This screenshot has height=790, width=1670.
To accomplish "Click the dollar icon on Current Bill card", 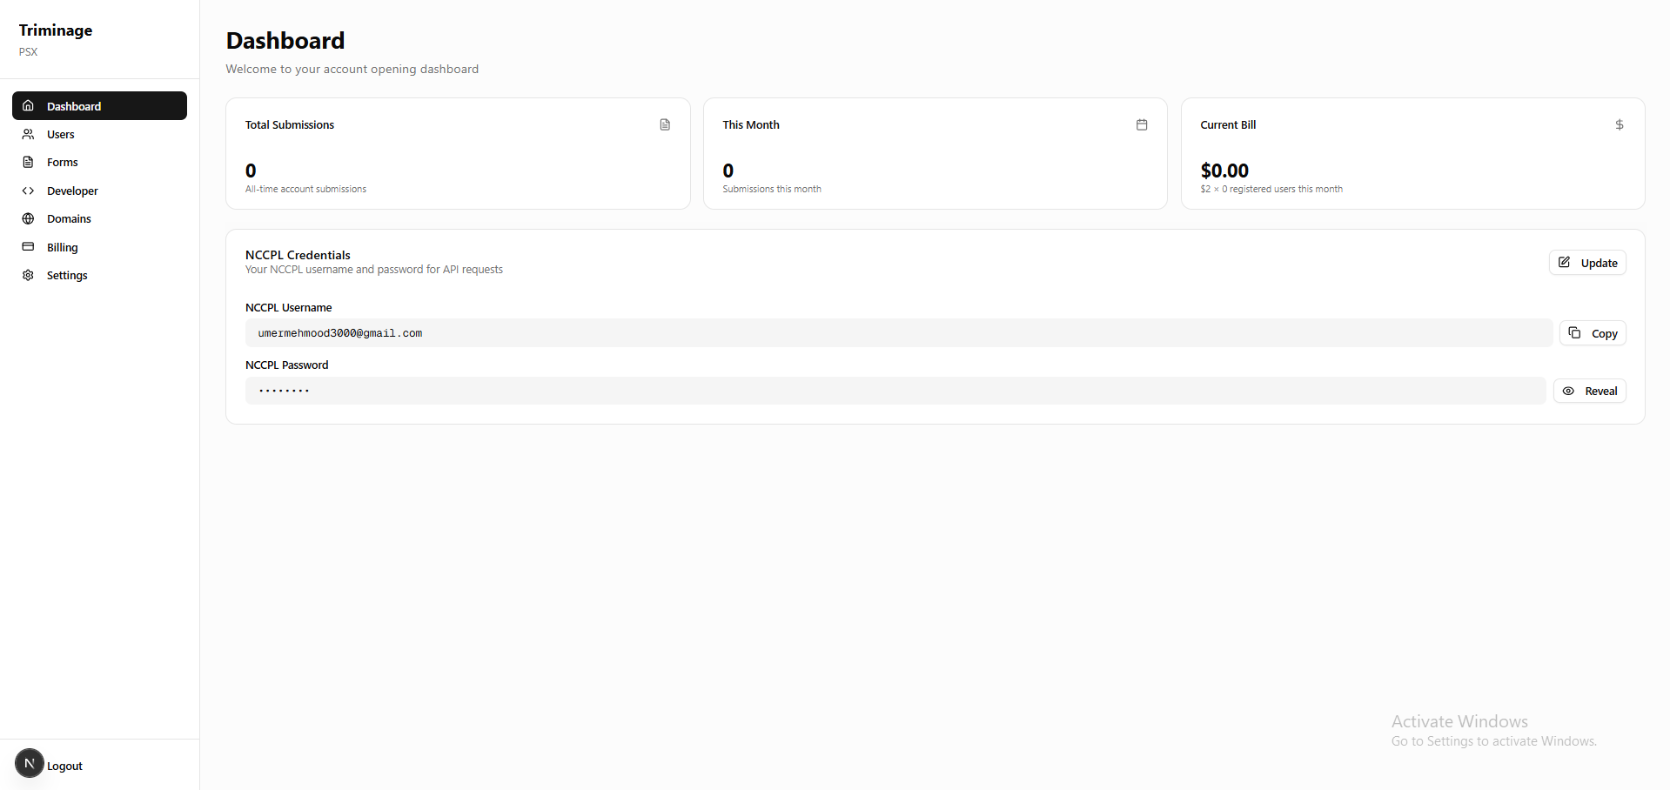I will [x=1619, y=124].
